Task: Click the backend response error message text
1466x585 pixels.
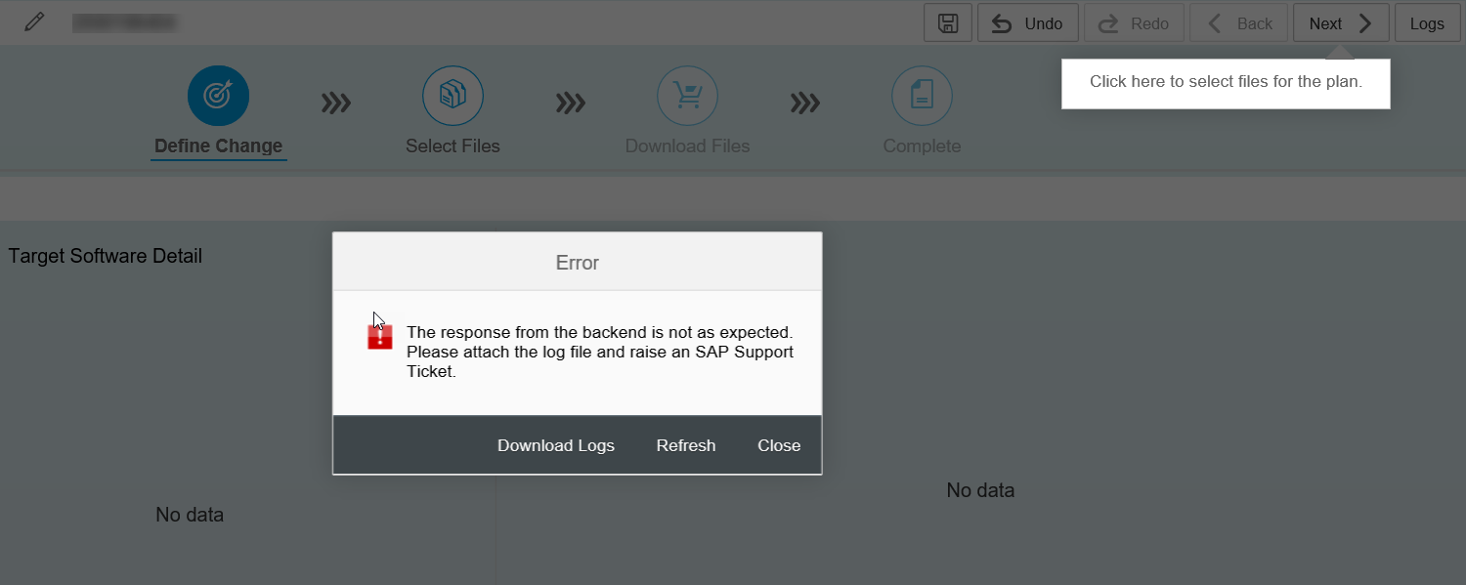Action: point(600,352)
